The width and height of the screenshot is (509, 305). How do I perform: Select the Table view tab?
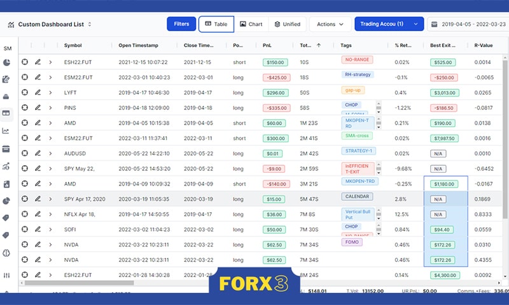point(216,24)
